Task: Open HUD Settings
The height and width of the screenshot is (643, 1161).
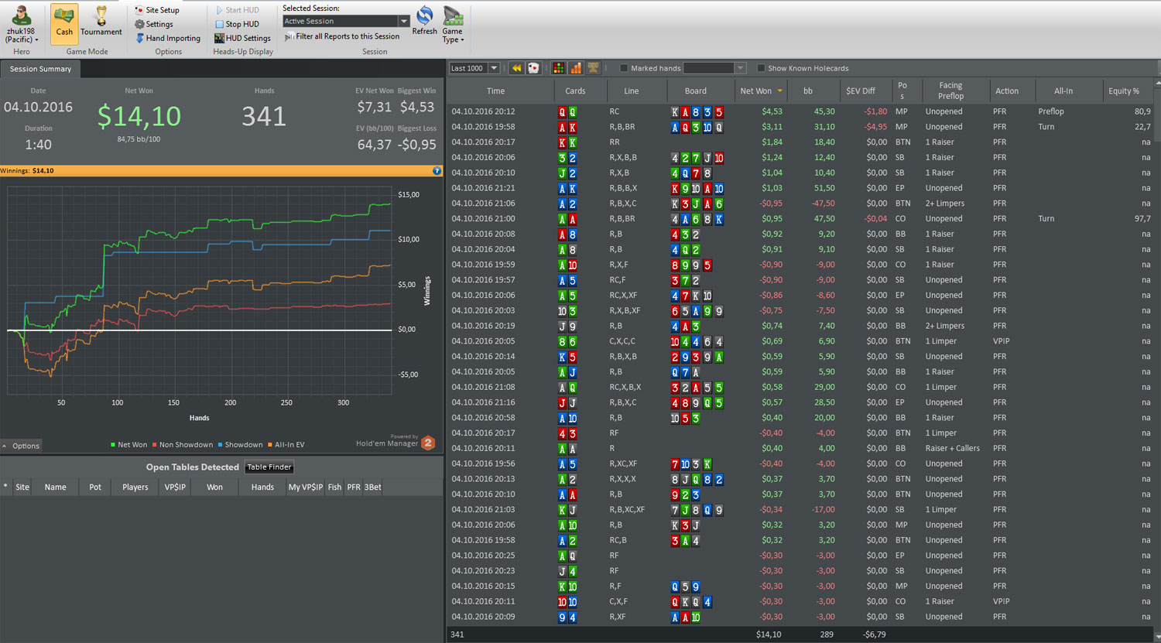Action: coord(242,38)
